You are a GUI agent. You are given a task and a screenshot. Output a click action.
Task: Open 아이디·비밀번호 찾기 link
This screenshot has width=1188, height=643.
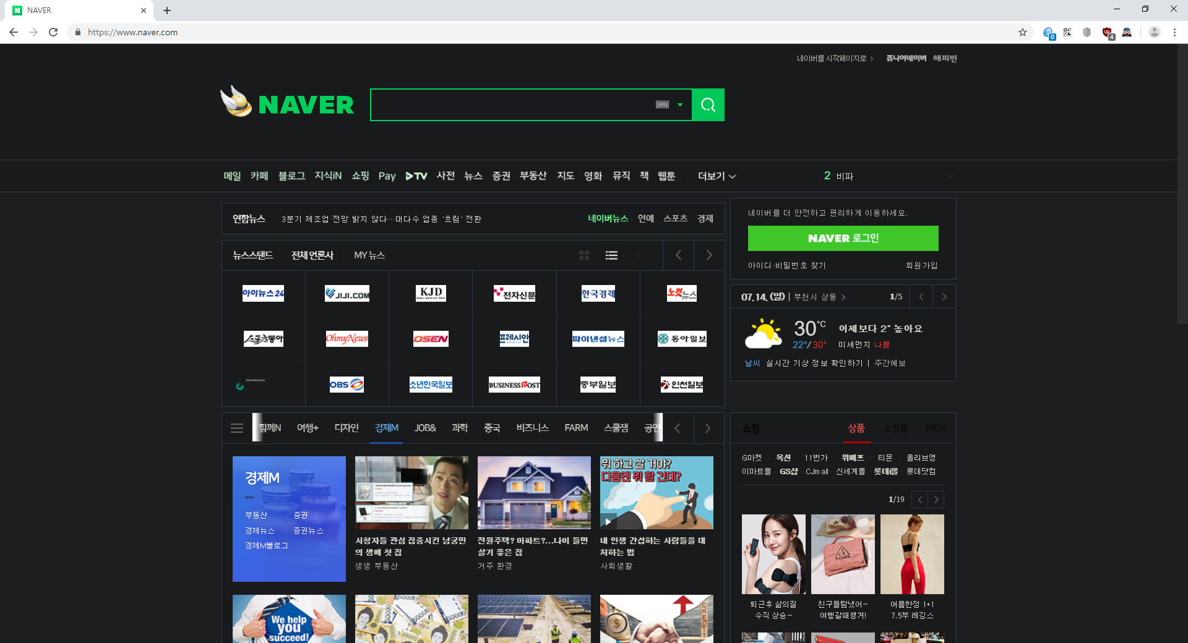[x=787, y=265]
